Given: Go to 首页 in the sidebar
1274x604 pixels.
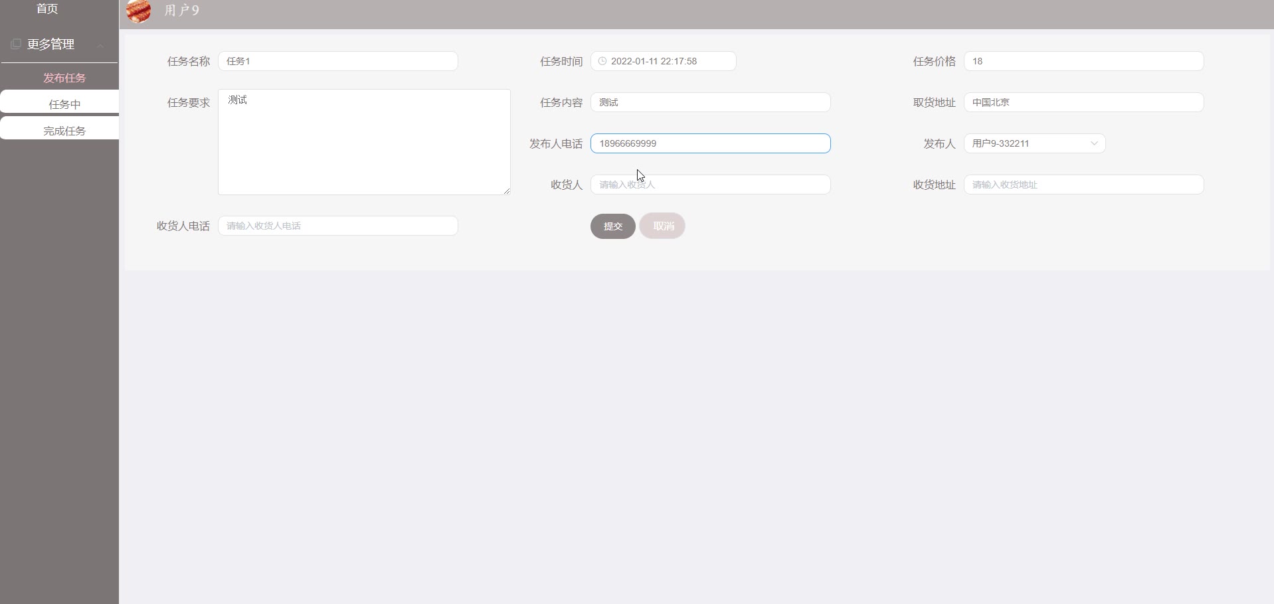Looking at the screenshot, I should click(47, 9).
